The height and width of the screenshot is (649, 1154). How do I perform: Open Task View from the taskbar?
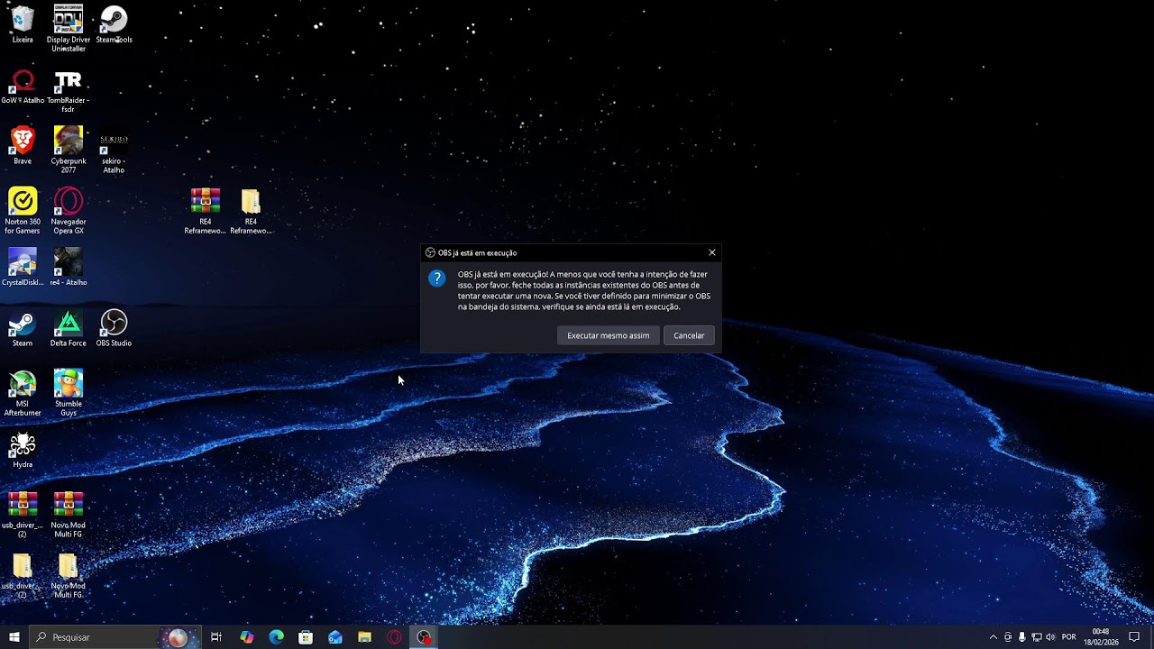click(x=216, y=637)
